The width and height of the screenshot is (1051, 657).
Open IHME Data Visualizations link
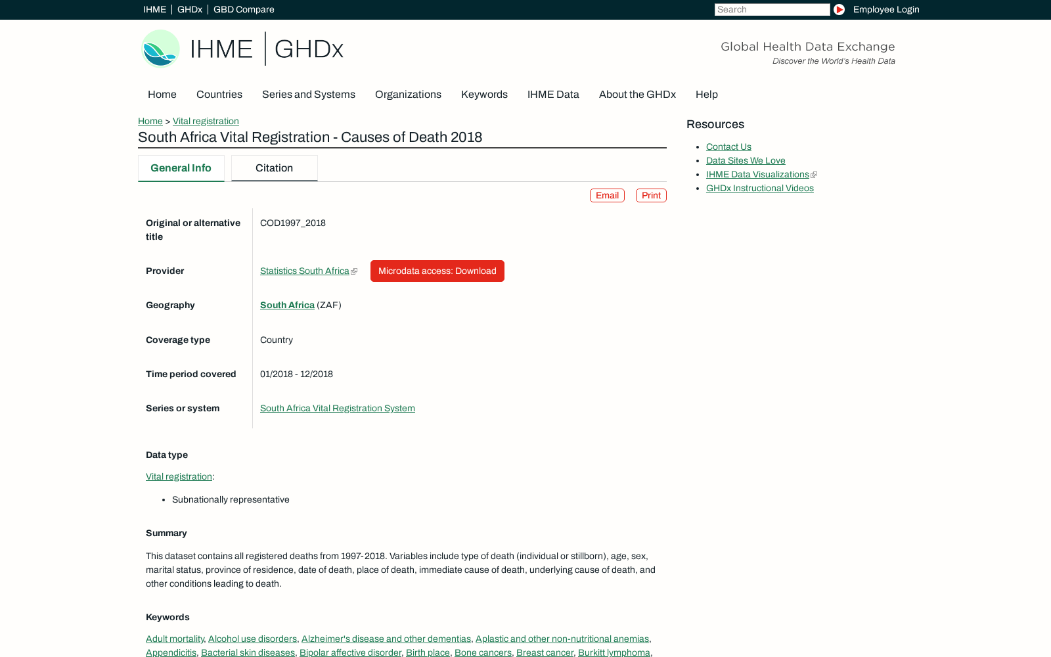pos(757,174)
